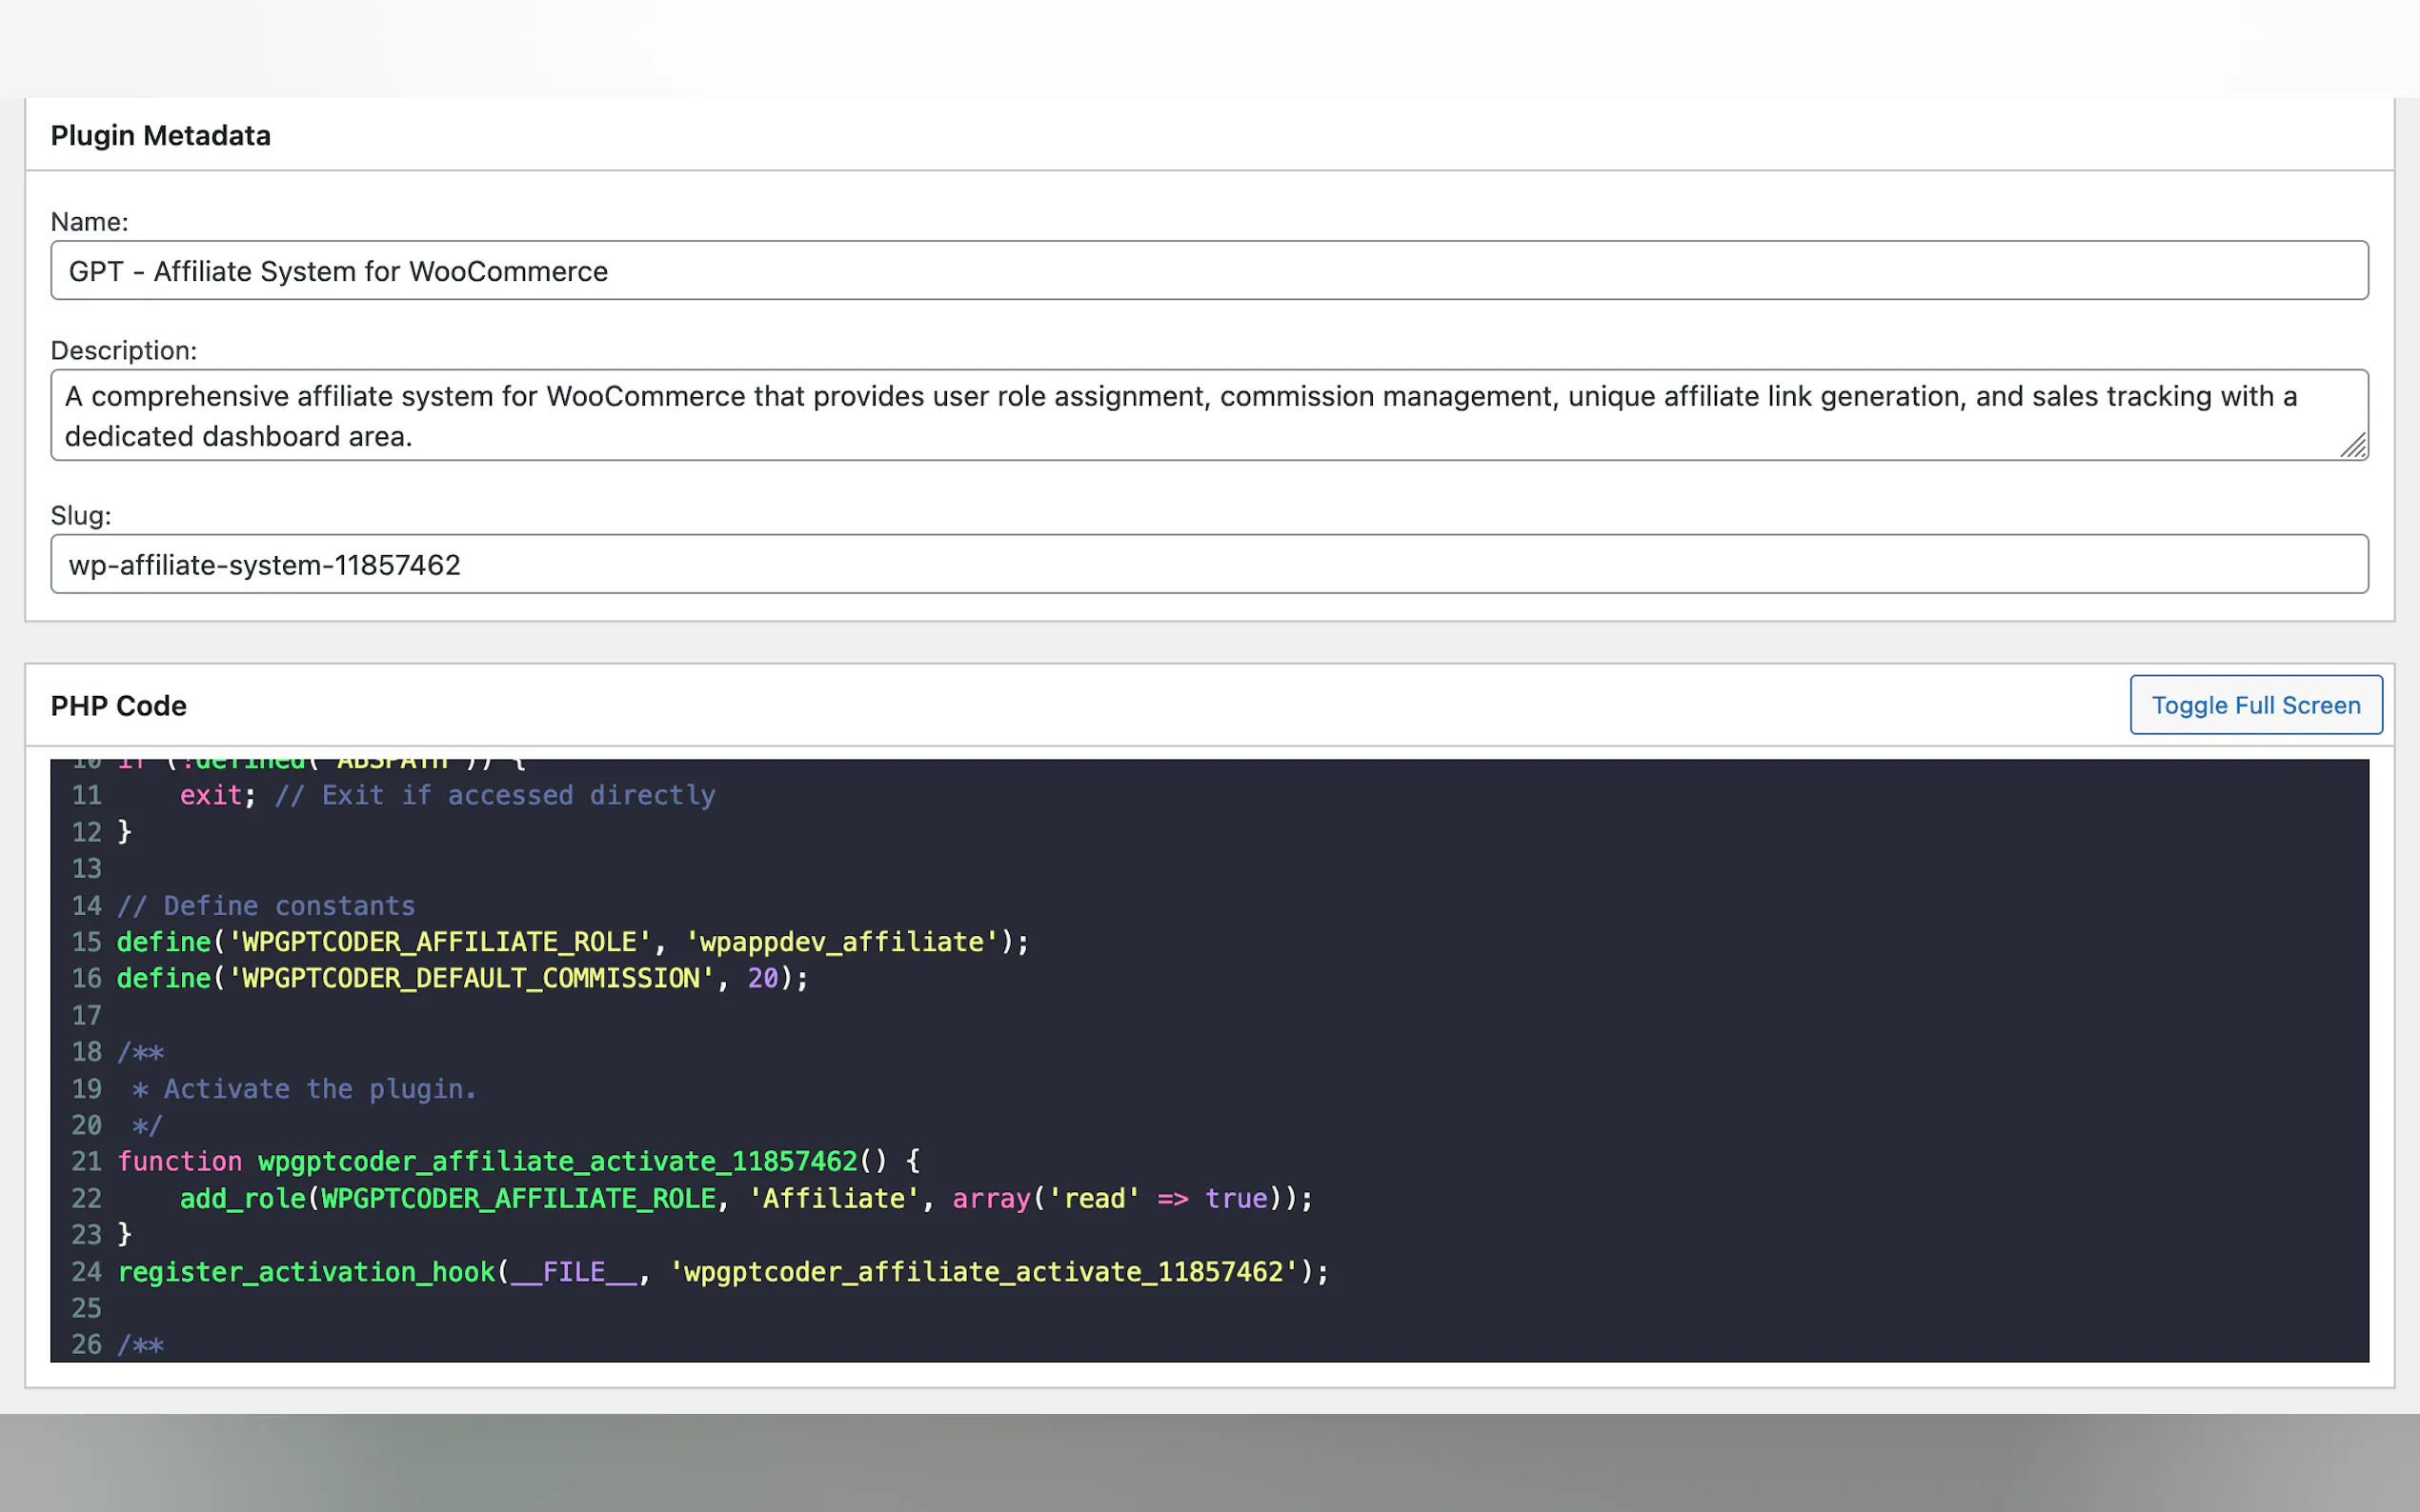Click the __FILE__ magic constant

click(574, 1272)
